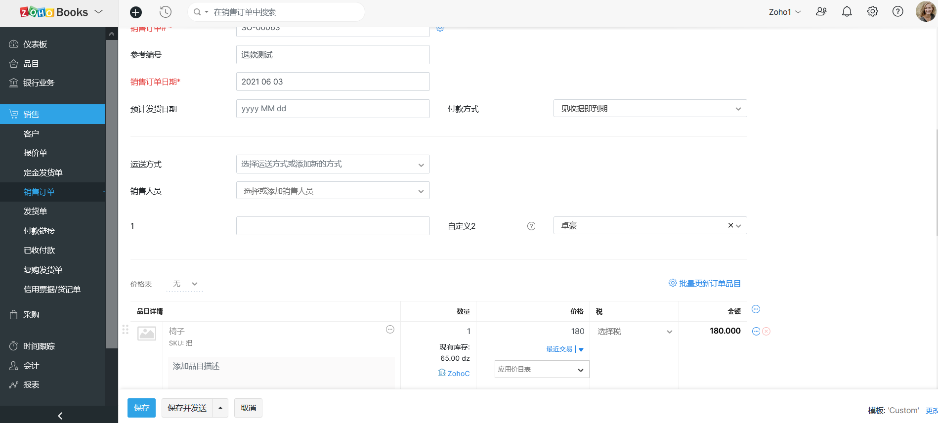Click the help question mark icon
Image resolution: width=938 pixels, height=423 pixels.
(x=897, y=12)
